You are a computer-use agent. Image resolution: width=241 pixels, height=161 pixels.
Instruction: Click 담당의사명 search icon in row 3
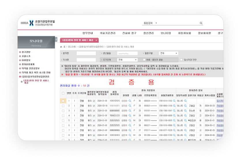point(185,111)
